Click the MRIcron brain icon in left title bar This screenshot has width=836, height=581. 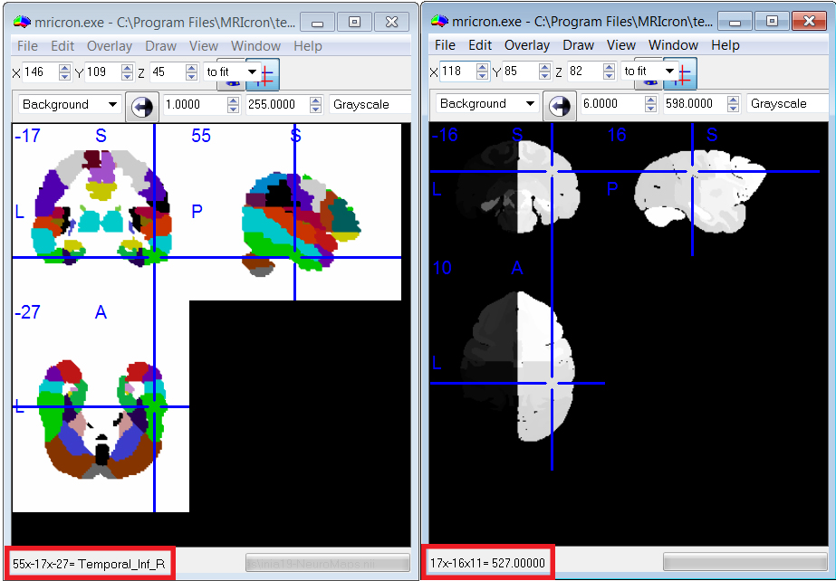coord(21,22)
